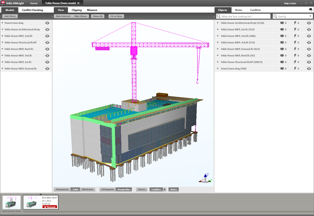Click notes icon for Tekla House Structural.ifcZIP (10873)
Image resolution: width=314 pixels, height=216 pixels.
(x=282, y=62)
